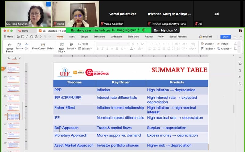245x152 pixels.
Task: Open the Slide Show tab
Action: (133, 37)
